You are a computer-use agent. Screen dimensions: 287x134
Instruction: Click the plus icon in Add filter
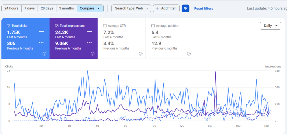tap(157, 8)
